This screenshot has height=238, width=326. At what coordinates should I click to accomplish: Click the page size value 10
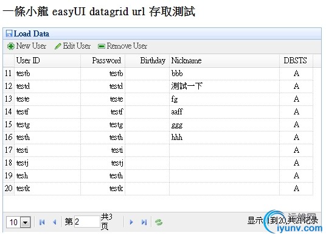(x=13, y=223)
